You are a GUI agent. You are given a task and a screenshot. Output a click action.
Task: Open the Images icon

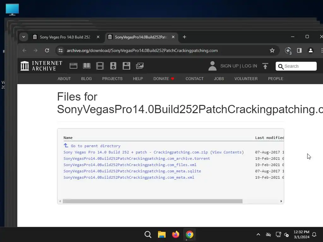140,66
